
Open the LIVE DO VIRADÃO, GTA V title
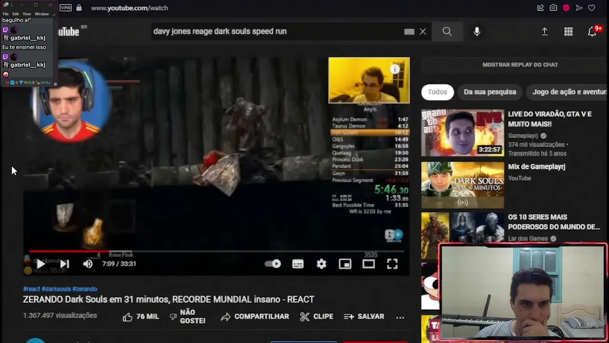(550, 119)
